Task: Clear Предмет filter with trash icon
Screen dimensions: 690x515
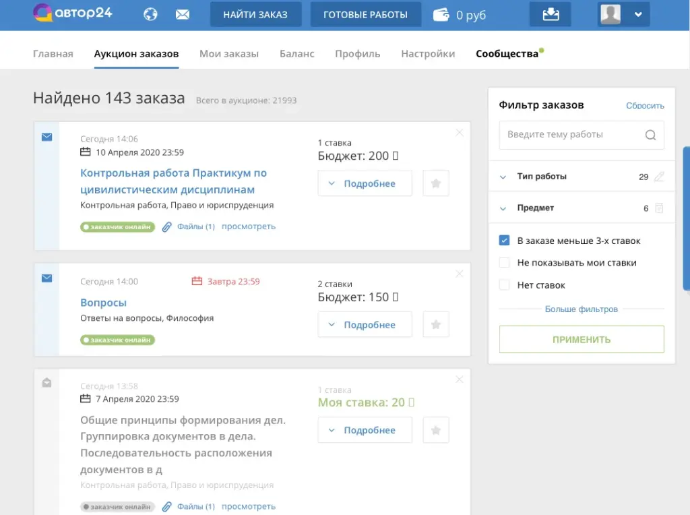Action: pos(659,208)
